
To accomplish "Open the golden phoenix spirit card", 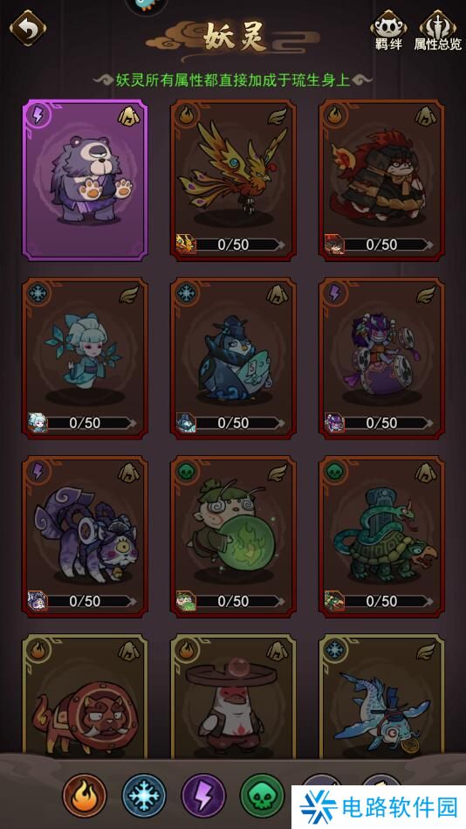I will 233,180.
